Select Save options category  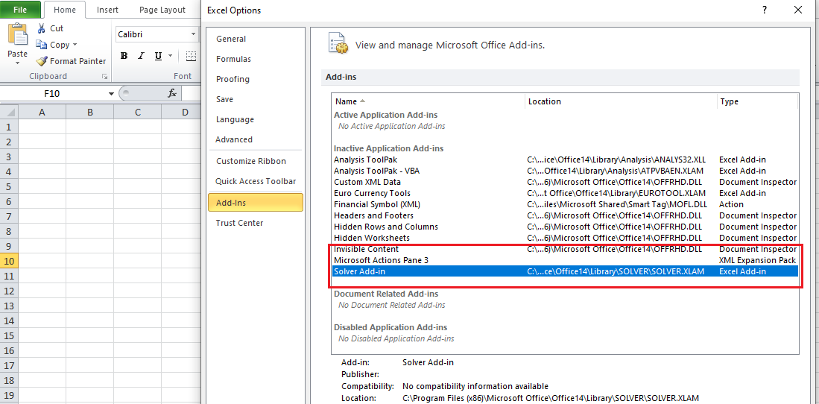[256, 99]
